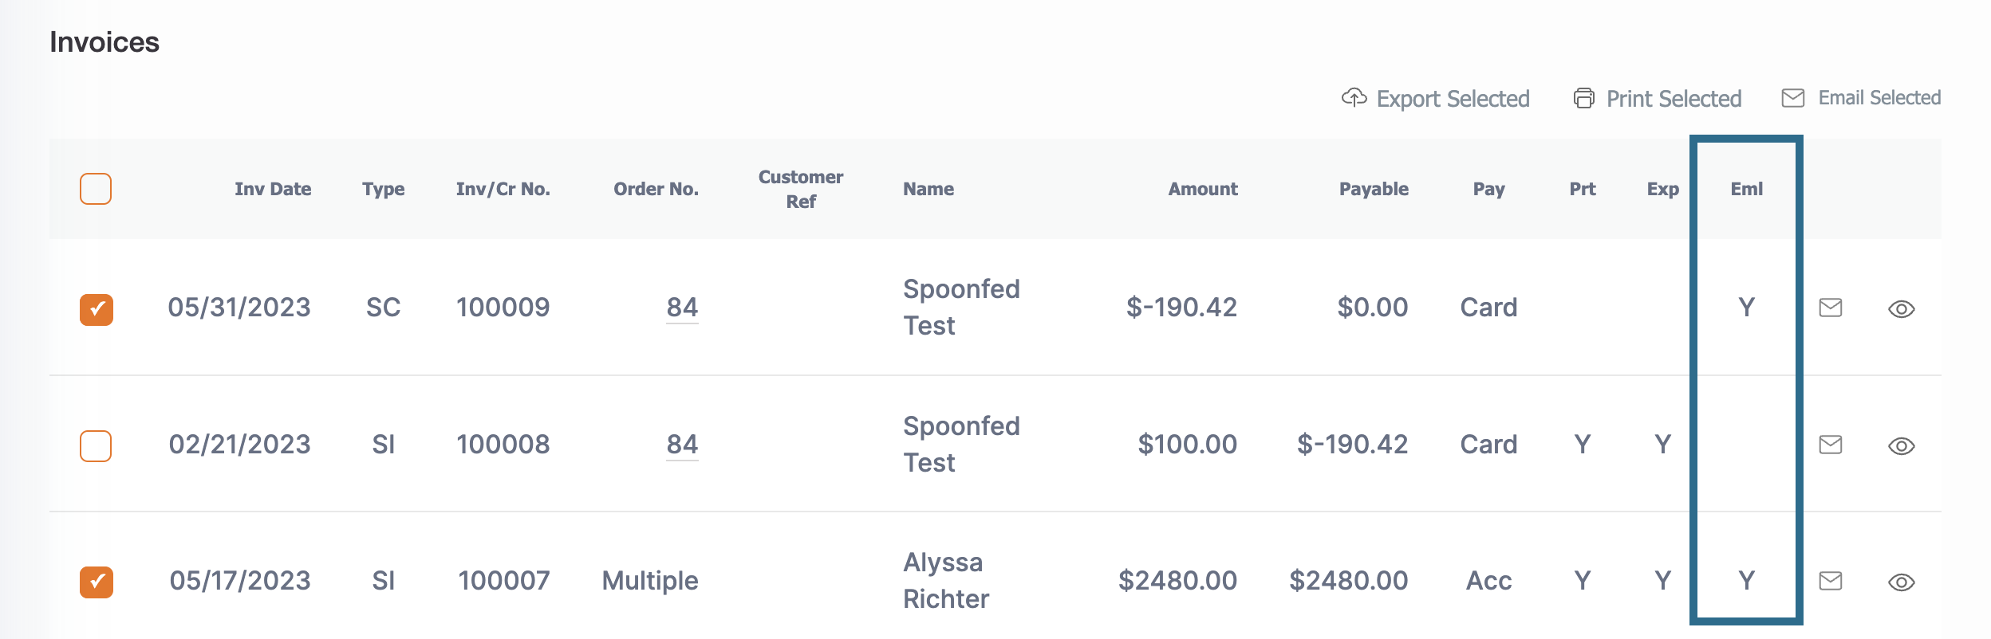This screenshot has width=1991, height=639.
Task: Click the Export Selected cloud icon
Action: click(x=1354, y=97)
